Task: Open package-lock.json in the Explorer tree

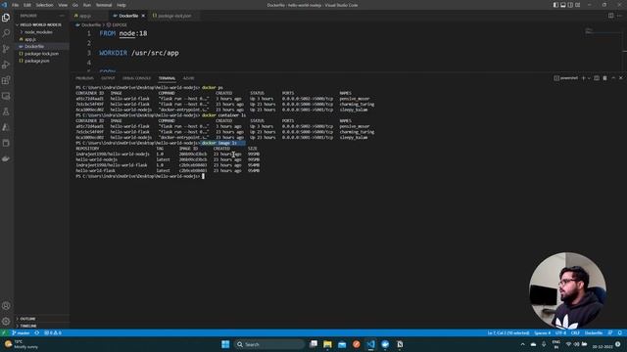Action: 41,54
